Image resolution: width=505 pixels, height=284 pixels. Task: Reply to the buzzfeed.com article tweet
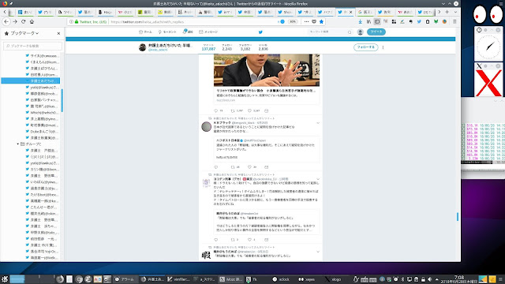(x=216, y=110)
